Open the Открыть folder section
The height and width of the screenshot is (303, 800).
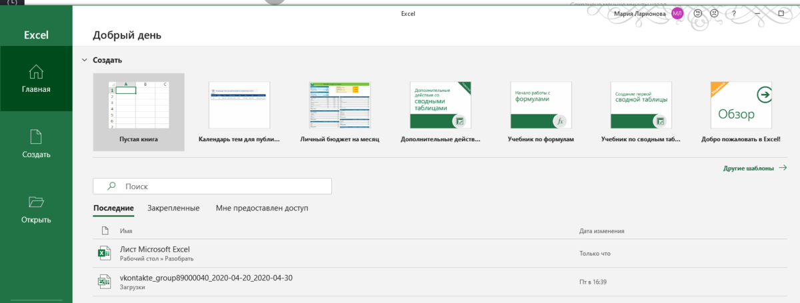(36, 209)
